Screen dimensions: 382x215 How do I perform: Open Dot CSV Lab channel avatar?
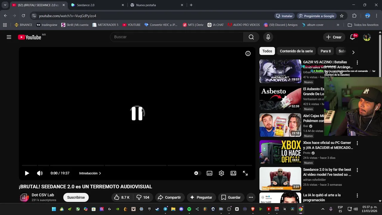(24, 197)
